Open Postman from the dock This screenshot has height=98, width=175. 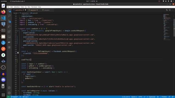click(x=3, y=49)
